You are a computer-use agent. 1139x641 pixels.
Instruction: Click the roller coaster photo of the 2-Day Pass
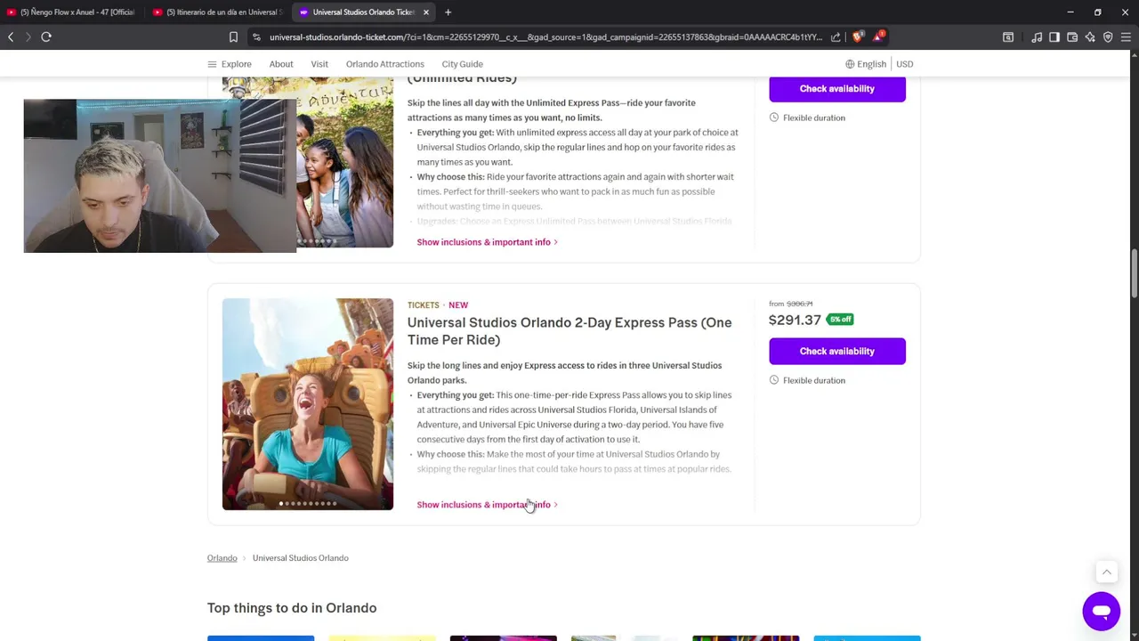(x=308, y=404)
